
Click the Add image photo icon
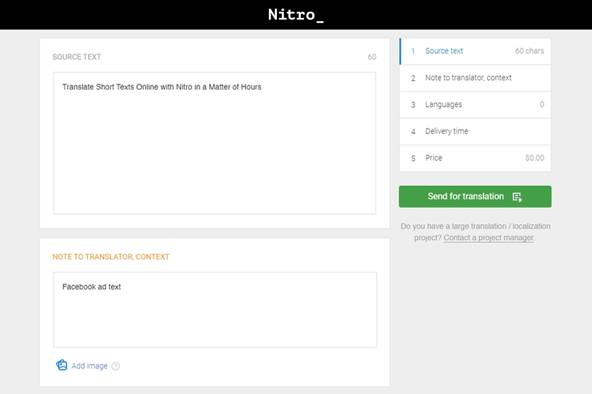62,364
